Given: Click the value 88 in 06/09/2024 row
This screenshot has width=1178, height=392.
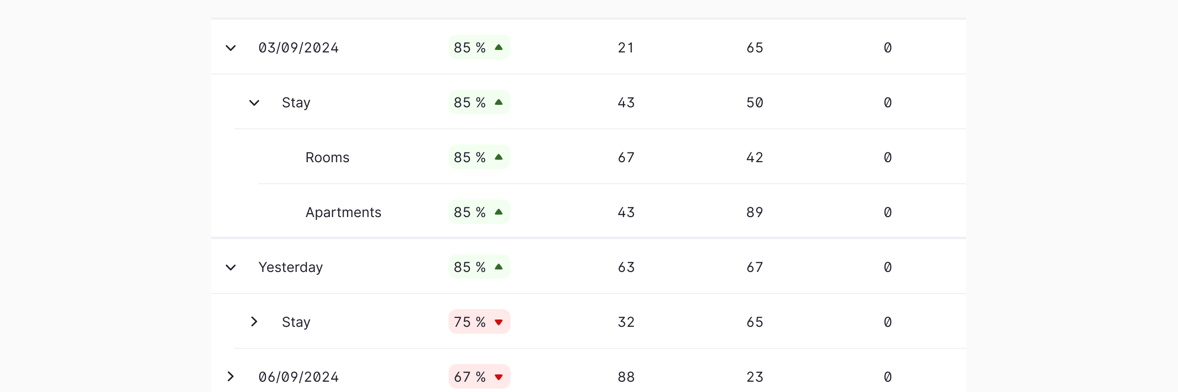Looking at the screenshot, I should tap(626, 377).
